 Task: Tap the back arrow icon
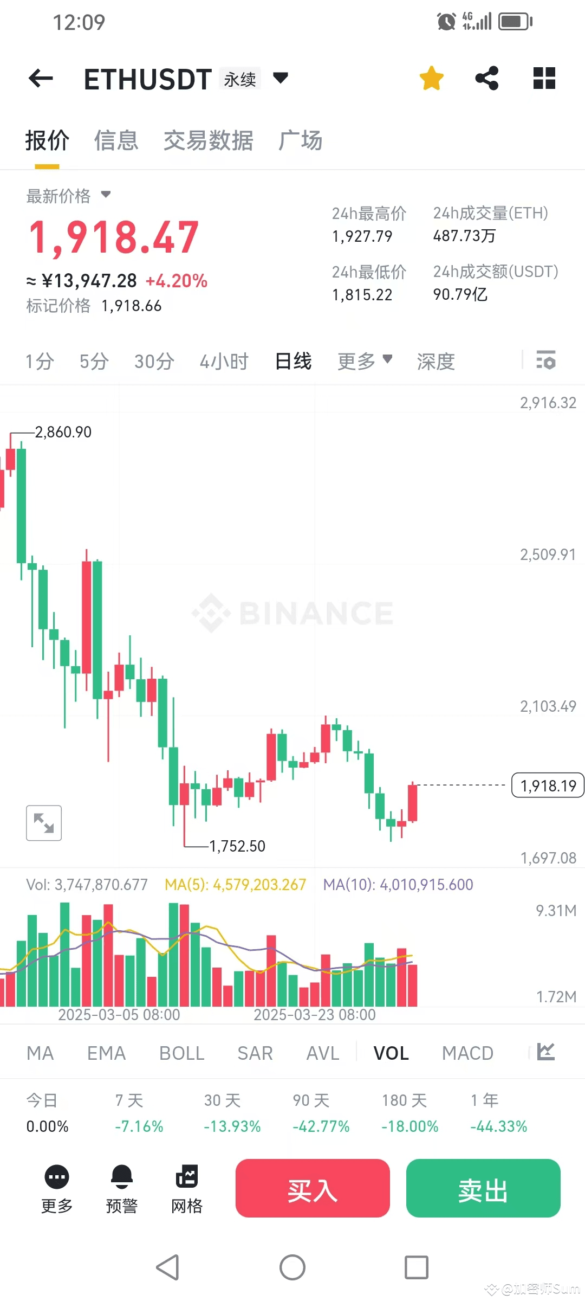point(41,79)
